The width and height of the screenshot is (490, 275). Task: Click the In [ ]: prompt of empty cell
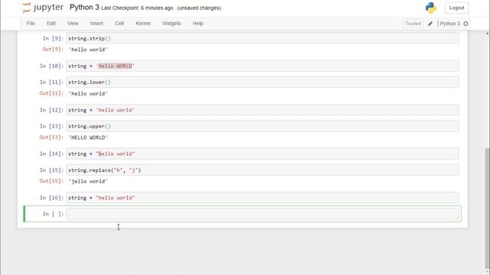tap(53, 214)
